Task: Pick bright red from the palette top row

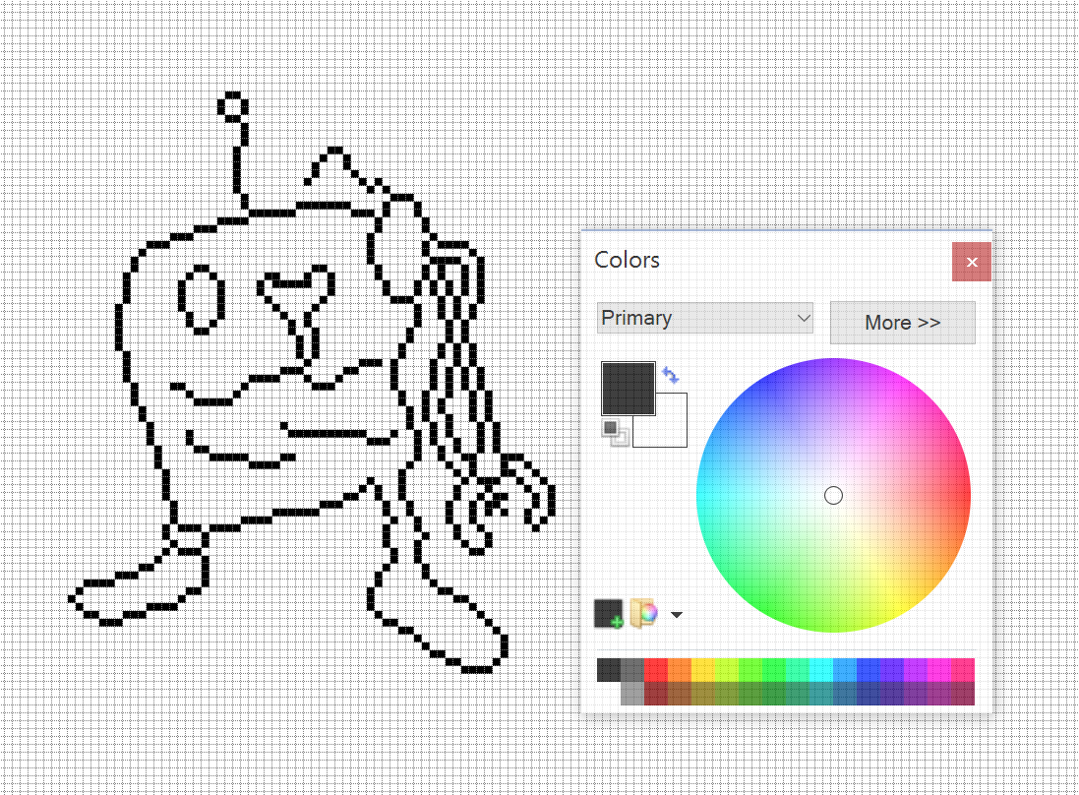Action: (x=656, y=670)
